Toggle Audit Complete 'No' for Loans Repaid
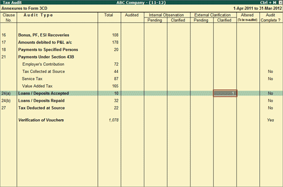 270,101
